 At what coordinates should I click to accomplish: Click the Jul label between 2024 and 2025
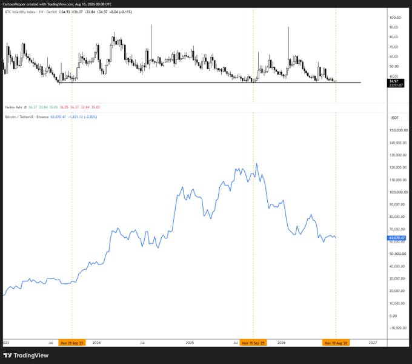142,343
